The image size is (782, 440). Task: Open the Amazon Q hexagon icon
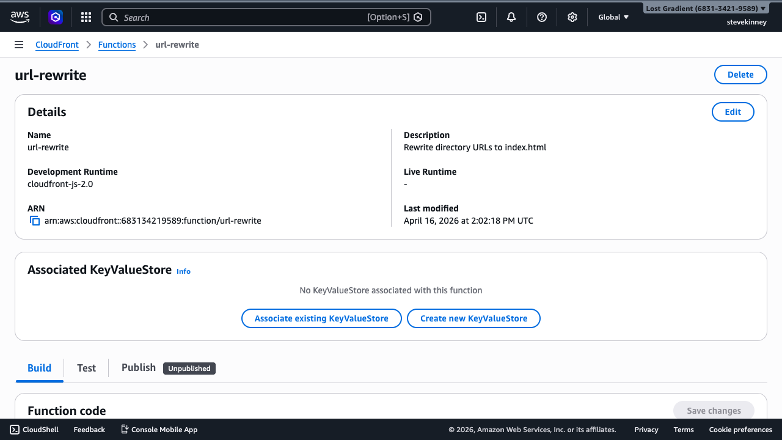[56, 17]
